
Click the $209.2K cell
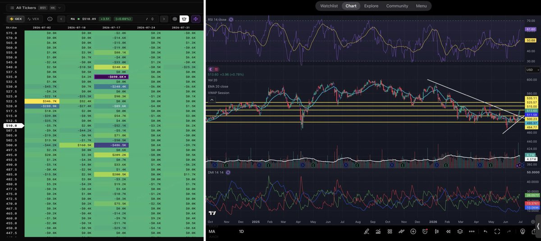[x=111, y=155]
